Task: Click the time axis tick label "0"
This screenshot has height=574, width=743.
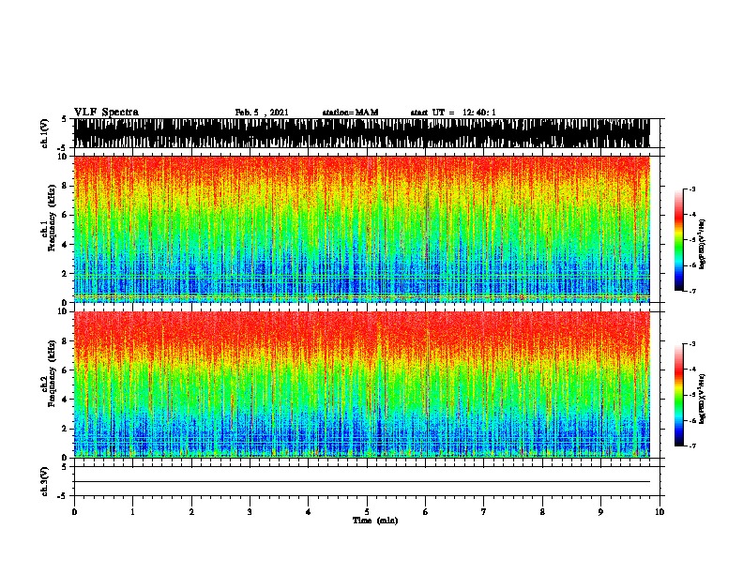Action: pyautogui.click(x=74, y=512)
